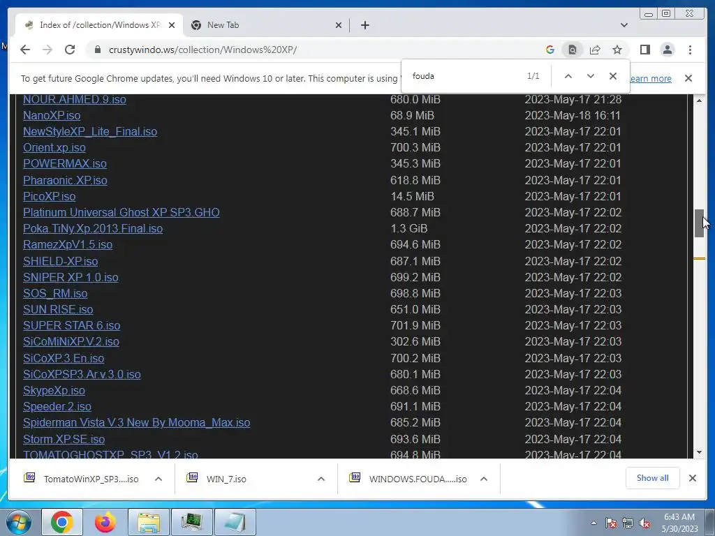Click the Poka.TiNy.Xp.2013.Final.iso link
The height and width of the screenshot is (536, 715).
(93, 228)
